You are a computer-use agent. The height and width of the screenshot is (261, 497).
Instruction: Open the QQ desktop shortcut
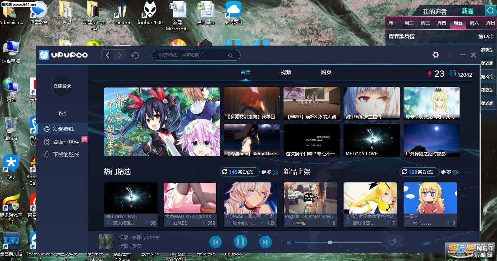click(11, 167)
